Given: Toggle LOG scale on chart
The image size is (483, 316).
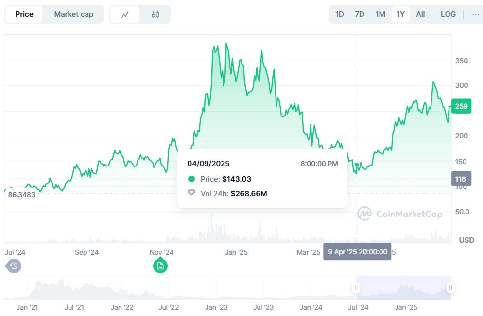Looking at the screenshot, I should [x=448, y=14].
